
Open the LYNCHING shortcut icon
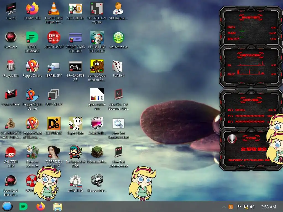click(x=75, y=183)
